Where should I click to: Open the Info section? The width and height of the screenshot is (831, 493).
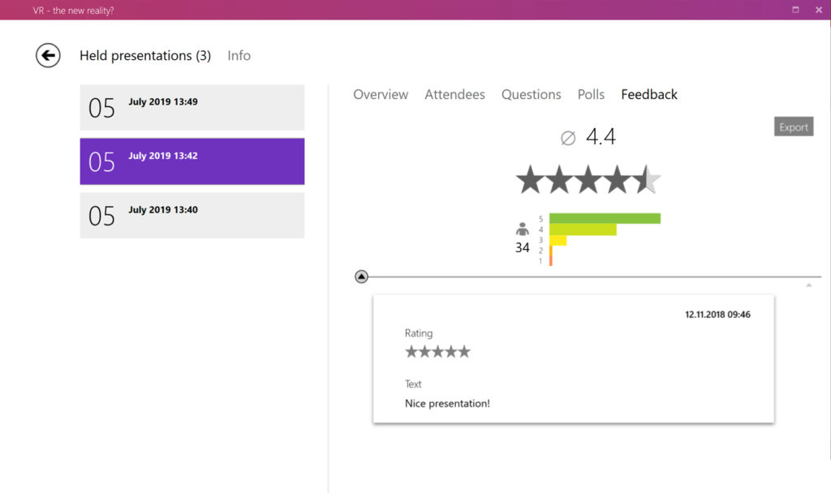click(239, 56)
